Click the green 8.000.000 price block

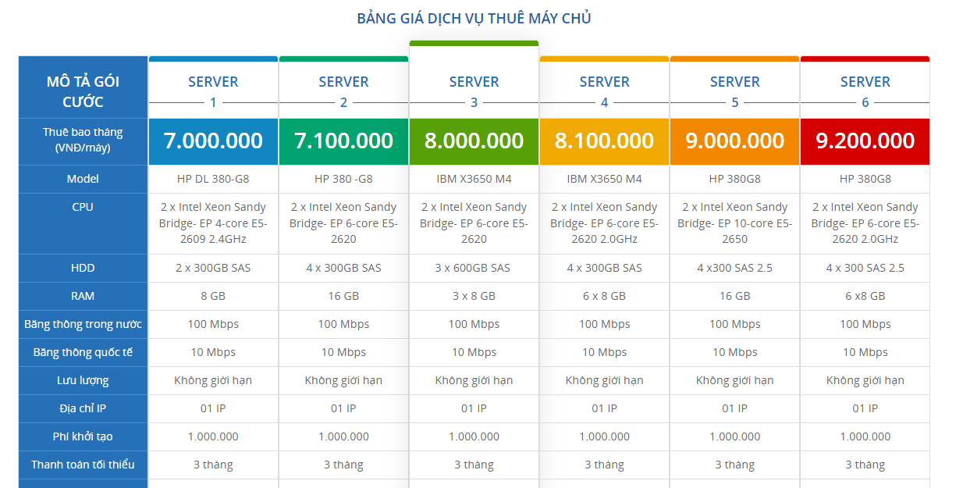pyautogui.click(x=474, y=141)
